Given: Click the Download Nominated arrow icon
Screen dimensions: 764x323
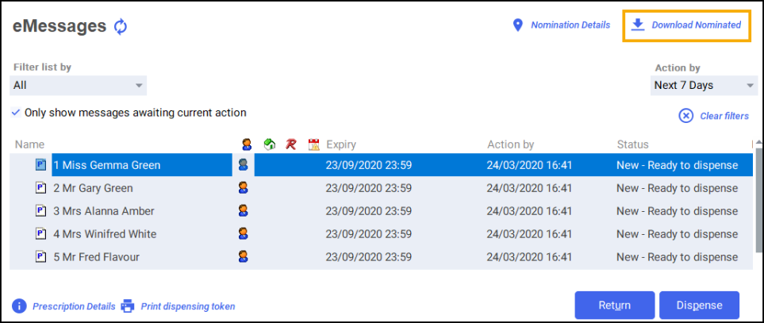Looking at the screenshot, I should (637, 25).
